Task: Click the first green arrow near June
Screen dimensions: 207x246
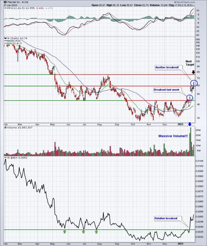Action: click(65, 232)
